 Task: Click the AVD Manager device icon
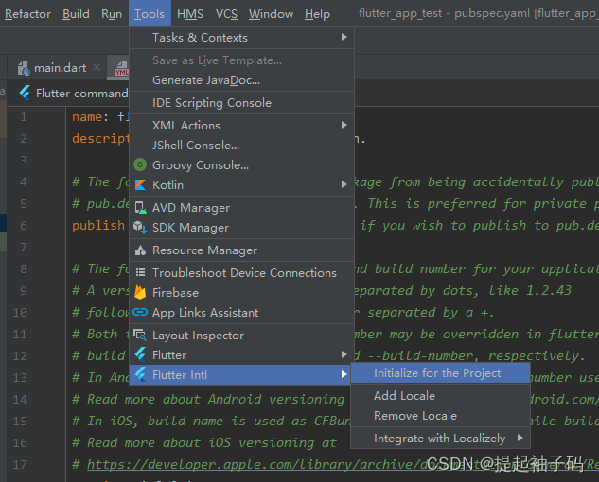pyautogui.click(x=140, y=208)
